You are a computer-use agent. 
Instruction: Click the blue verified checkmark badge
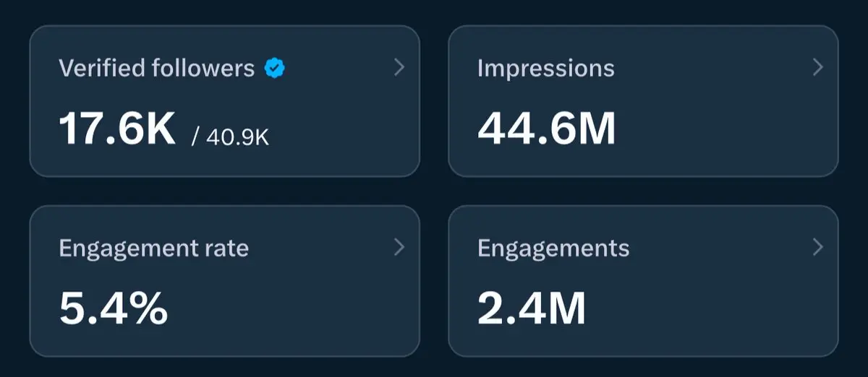coord(274,69)
